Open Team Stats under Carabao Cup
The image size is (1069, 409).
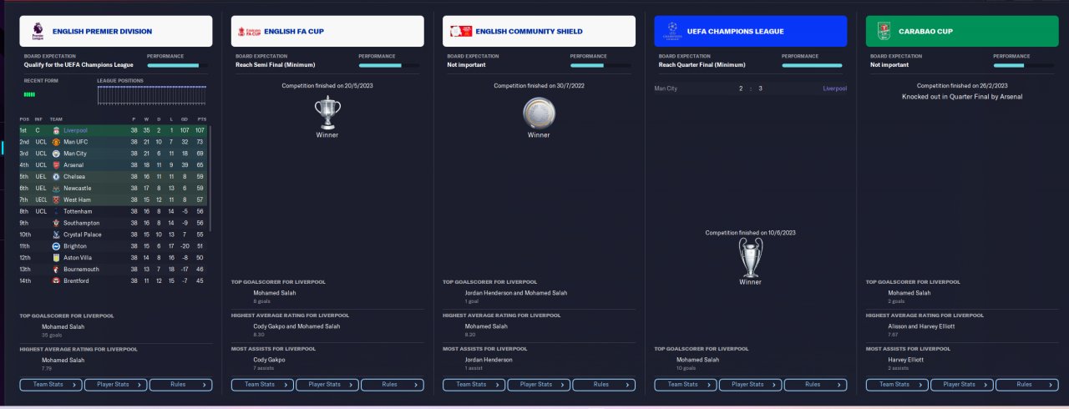click(898, 385)
